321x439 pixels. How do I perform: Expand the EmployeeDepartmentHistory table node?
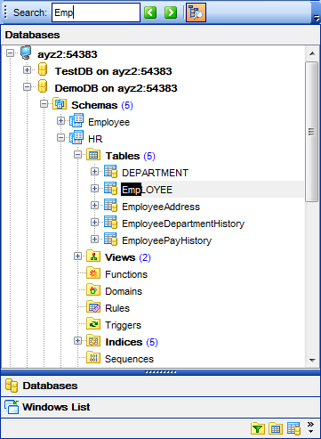[x=94, y=223]
